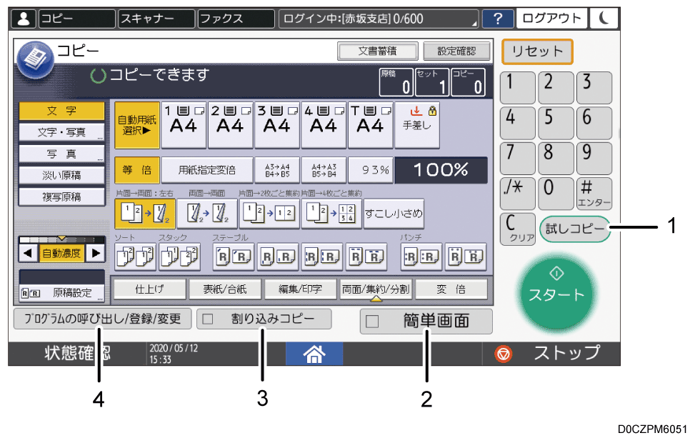Choose the Stack finishing icon
Image resolution: width=690 pixels, height=438 pixels.
click(x=179, y=257)
